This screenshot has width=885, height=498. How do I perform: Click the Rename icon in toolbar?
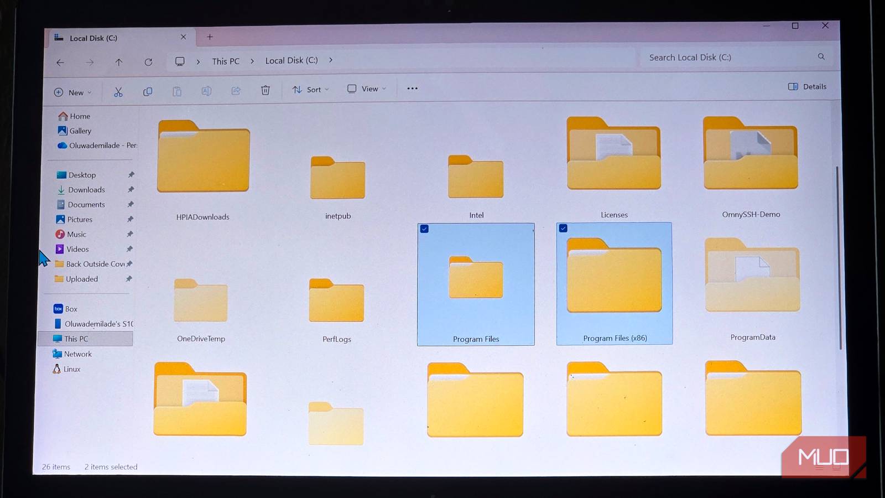coord(206,91)
